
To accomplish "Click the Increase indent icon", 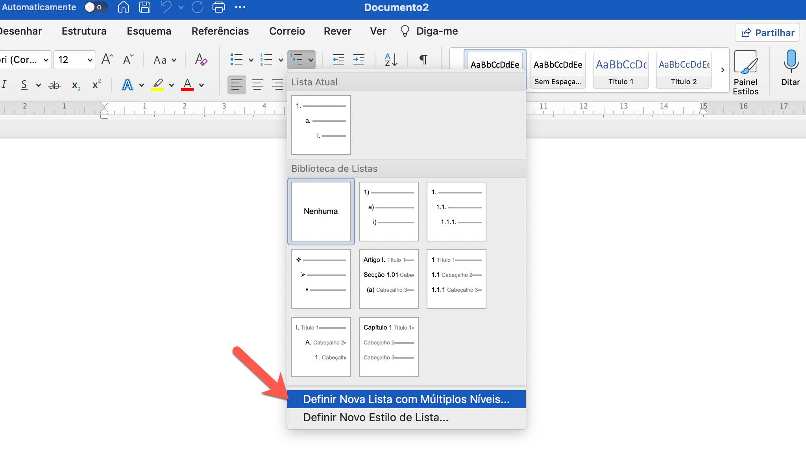I will pos(359,60).
